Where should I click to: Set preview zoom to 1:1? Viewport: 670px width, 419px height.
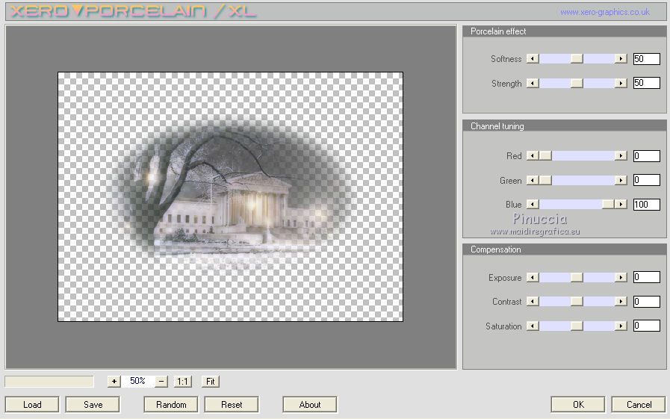182,382
